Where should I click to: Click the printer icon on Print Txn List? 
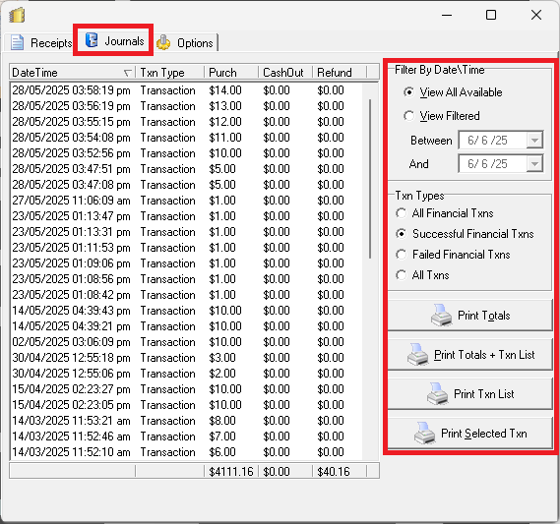[438, 394]
